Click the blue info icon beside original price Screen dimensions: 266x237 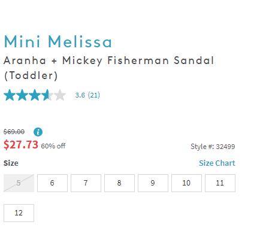click(38, 132)
